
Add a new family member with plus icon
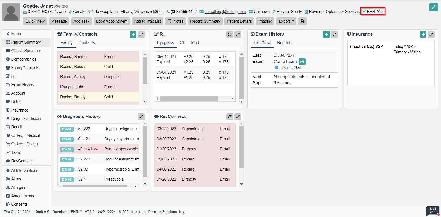pos(133,34)
